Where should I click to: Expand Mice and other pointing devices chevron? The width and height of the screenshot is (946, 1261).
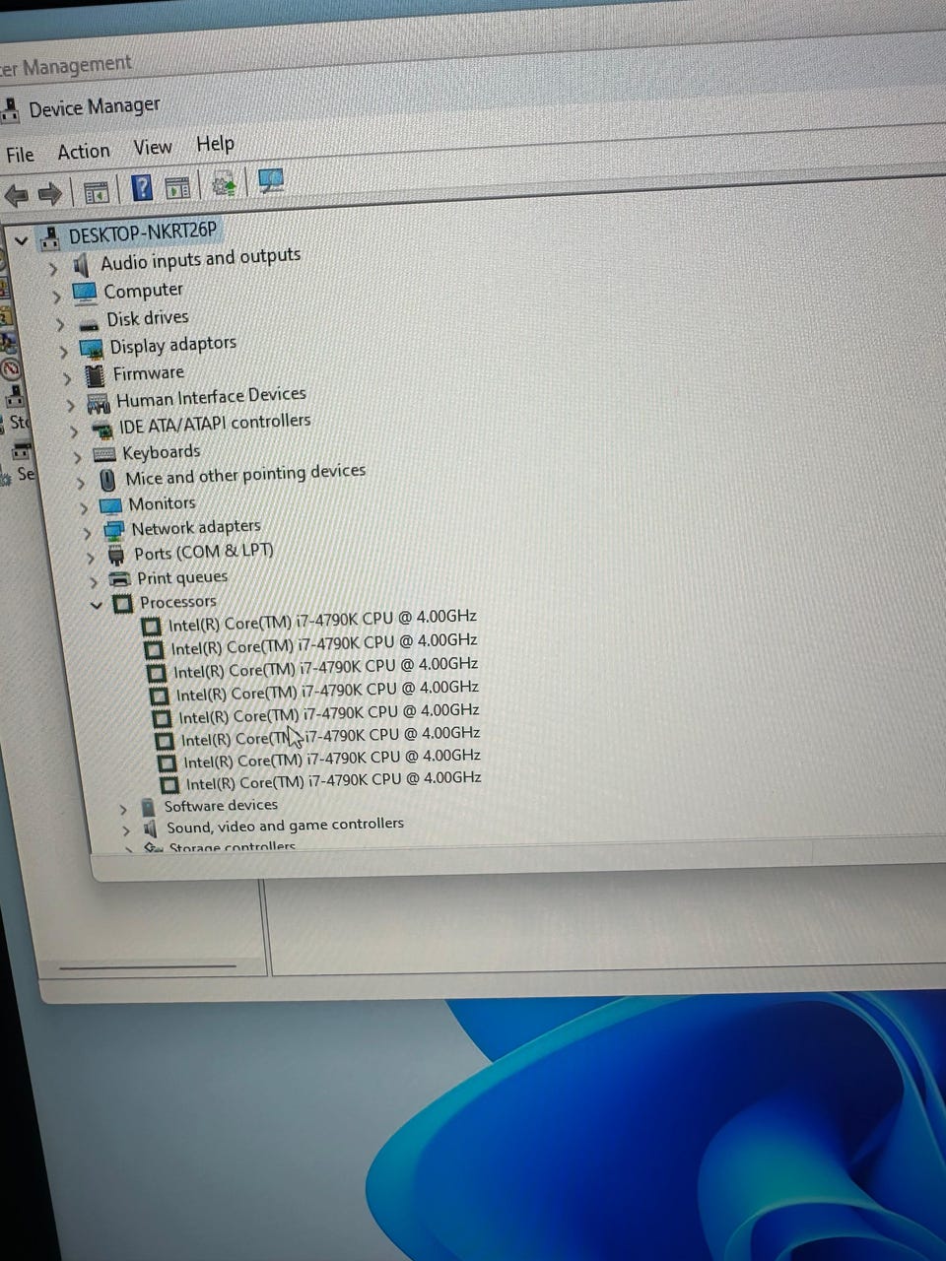pyautogui.click(x=81, y=483)
